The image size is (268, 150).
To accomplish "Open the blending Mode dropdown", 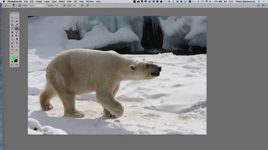I will [37, 5].
